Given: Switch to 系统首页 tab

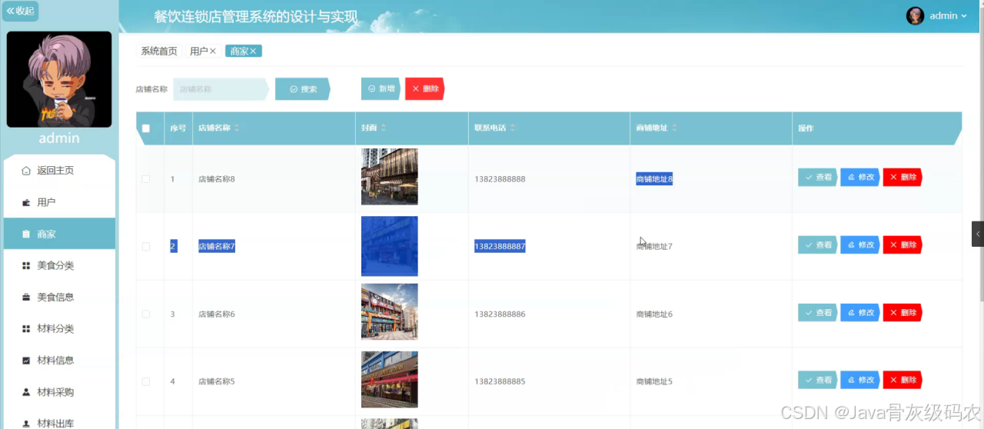Looking at the screenshot, I should (x=159, y=51).
